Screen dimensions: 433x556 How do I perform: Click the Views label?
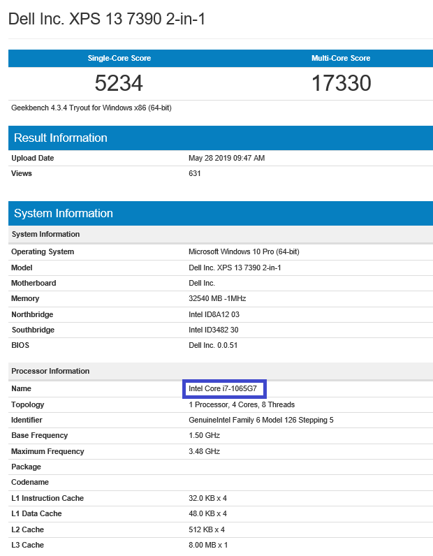(x=22, y=173)
